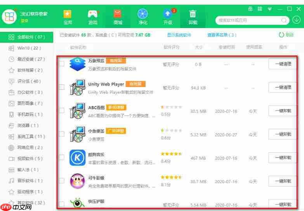Click the 登录 login link
The height and width of the screenshot is (211, 304).
24,21
